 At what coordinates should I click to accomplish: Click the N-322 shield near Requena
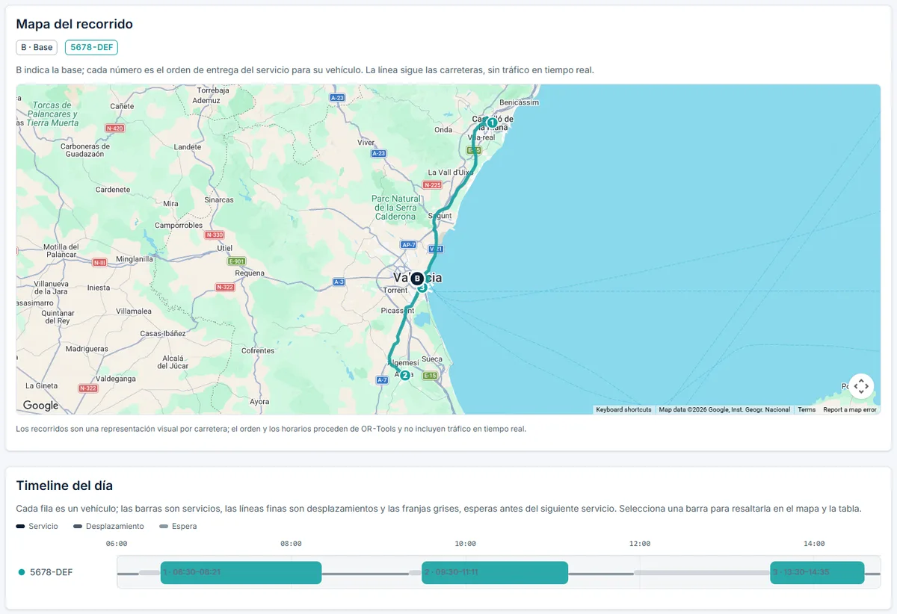pos(225,287)
